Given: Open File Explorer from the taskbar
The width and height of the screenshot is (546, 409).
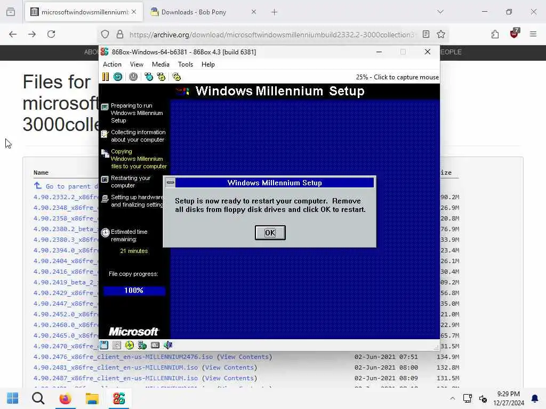Looking at the screenshot, I should 92,398.
